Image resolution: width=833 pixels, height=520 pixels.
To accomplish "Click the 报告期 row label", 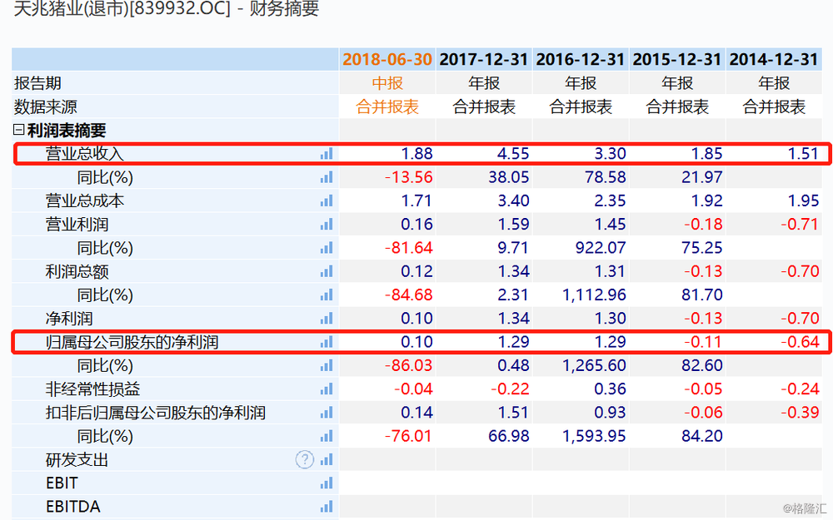I will tap(37, 83).
